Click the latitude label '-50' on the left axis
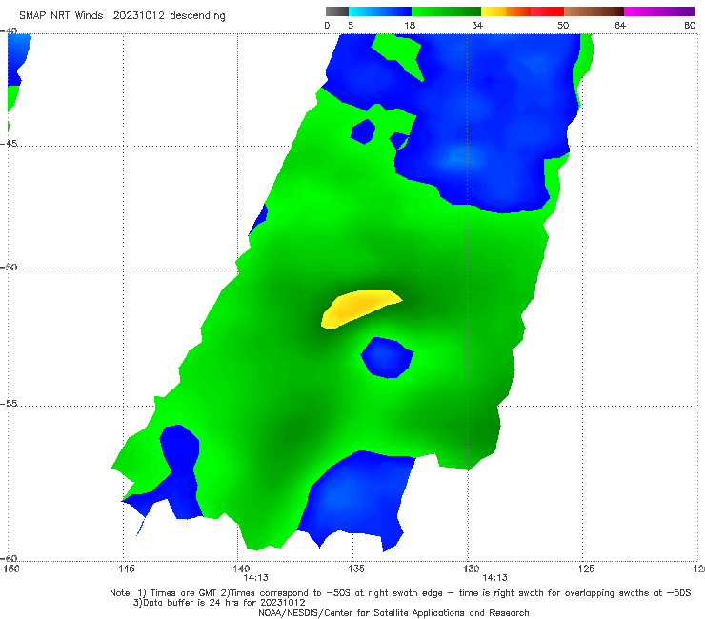This screenshot has height=619, width=705. click(x=9, y=267)
